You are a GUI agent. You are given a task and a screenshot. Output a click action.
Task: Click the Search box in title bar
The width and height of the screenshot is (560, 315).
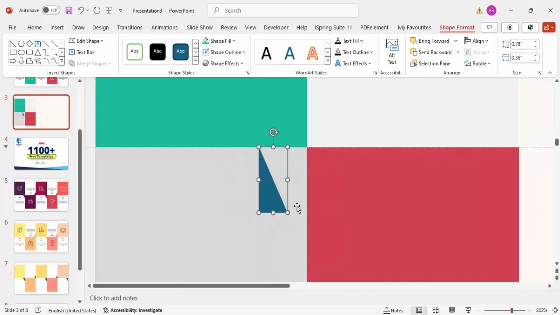click(x=283, y=10)
